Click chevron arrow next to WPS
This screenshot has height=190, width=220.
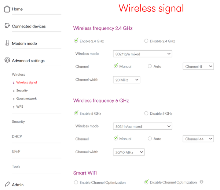pos(14,107)
